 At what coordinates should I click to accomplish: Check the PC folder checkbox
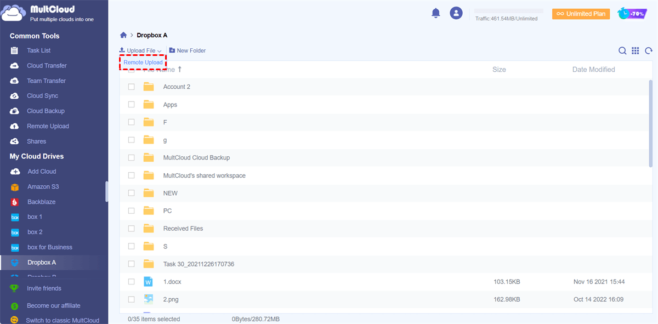pyautogui.click(x=131, y=211)
